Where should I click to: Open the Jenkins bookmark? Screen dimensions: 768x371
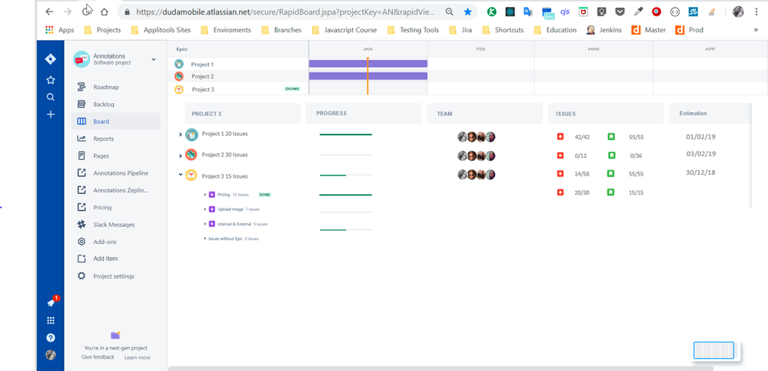pos(603,30)
